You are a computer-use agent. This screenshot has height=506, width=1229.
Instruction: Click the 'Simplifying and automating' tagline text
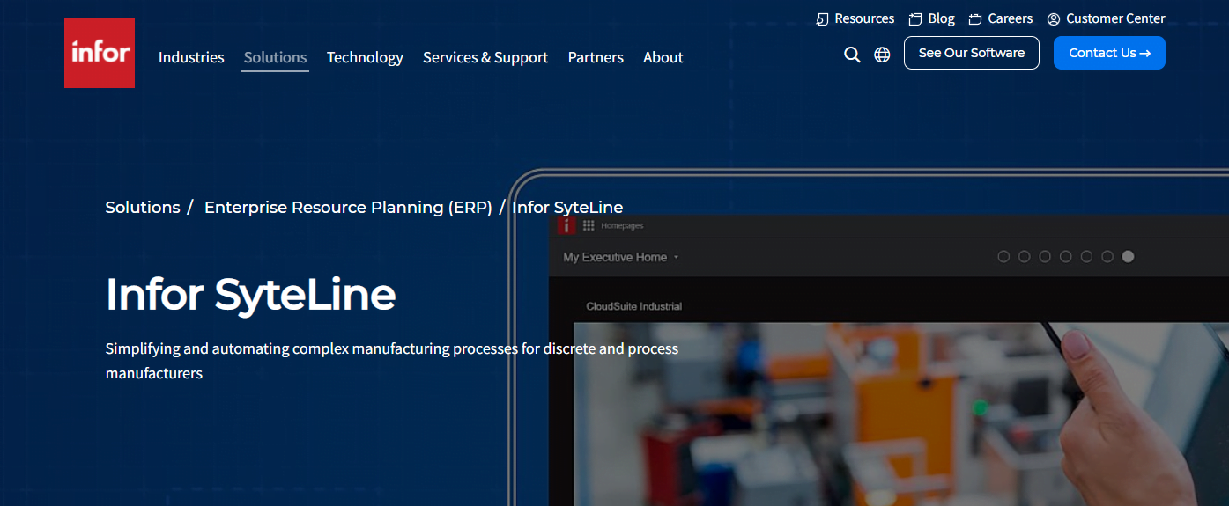(392, 361)
